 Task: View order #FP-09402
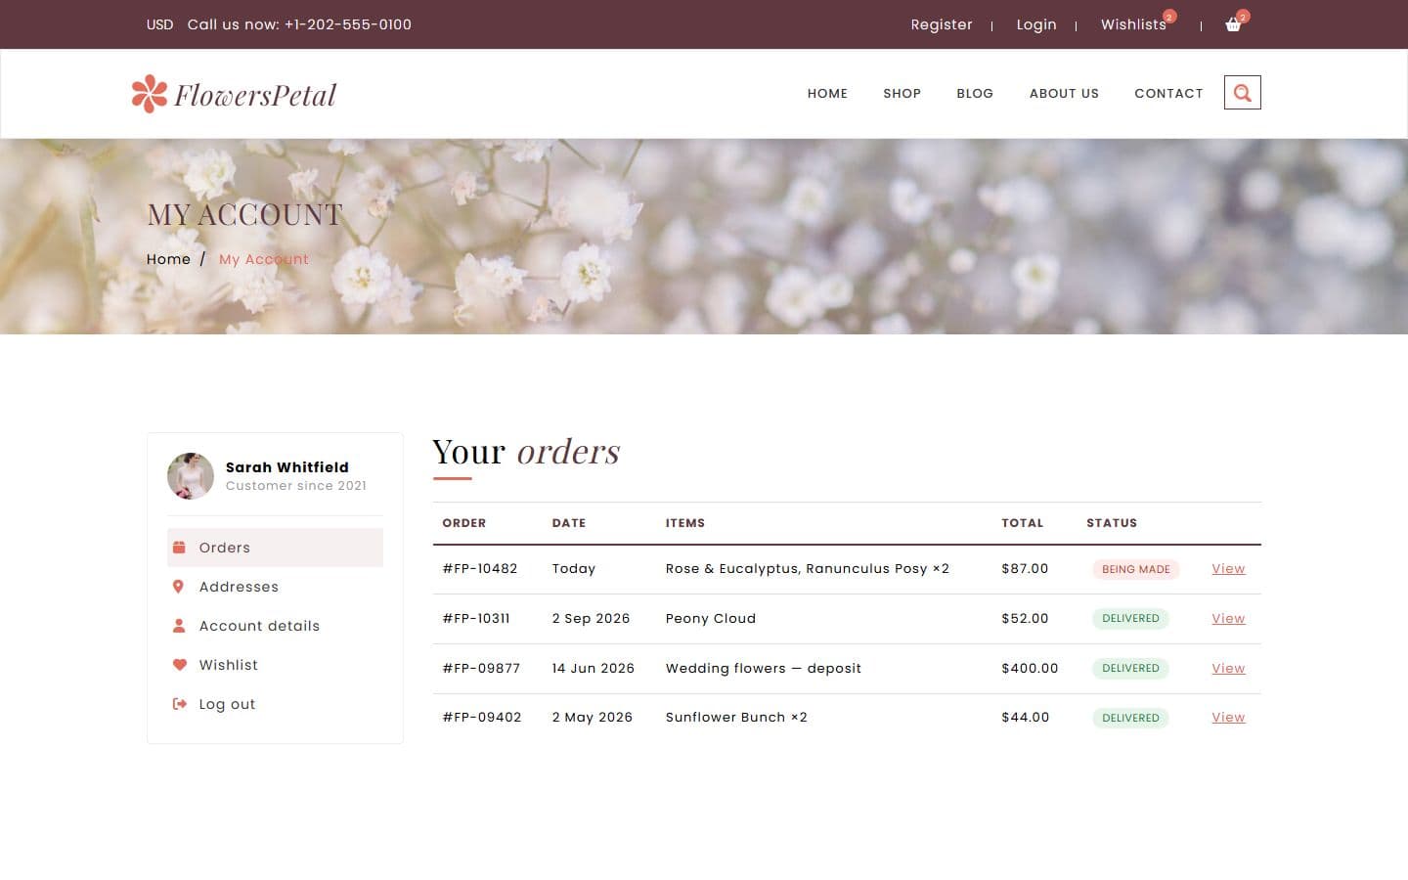pyautogui.click(x=1228, y=718)
